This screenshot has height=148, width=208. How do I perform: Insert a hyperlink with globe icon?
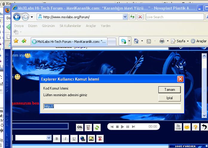point(83,138)
